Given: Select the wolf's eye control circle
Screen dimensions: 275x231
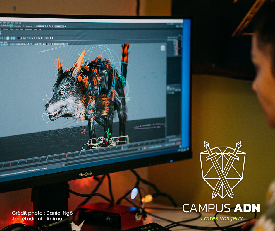Looking at the screenshot, I should [62, 92].
